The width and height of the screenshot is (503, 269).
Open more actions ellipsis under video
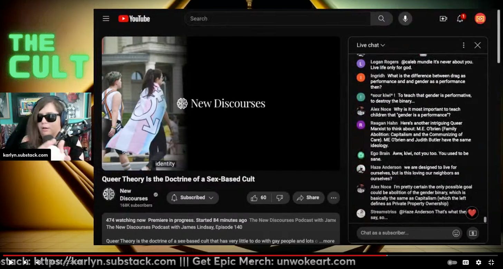tap(333, 198)
